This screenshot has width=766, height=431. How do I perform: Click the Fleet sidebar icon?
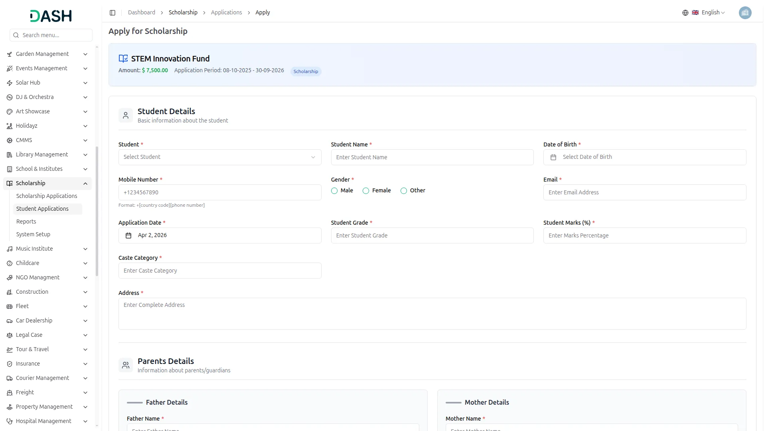10,306
